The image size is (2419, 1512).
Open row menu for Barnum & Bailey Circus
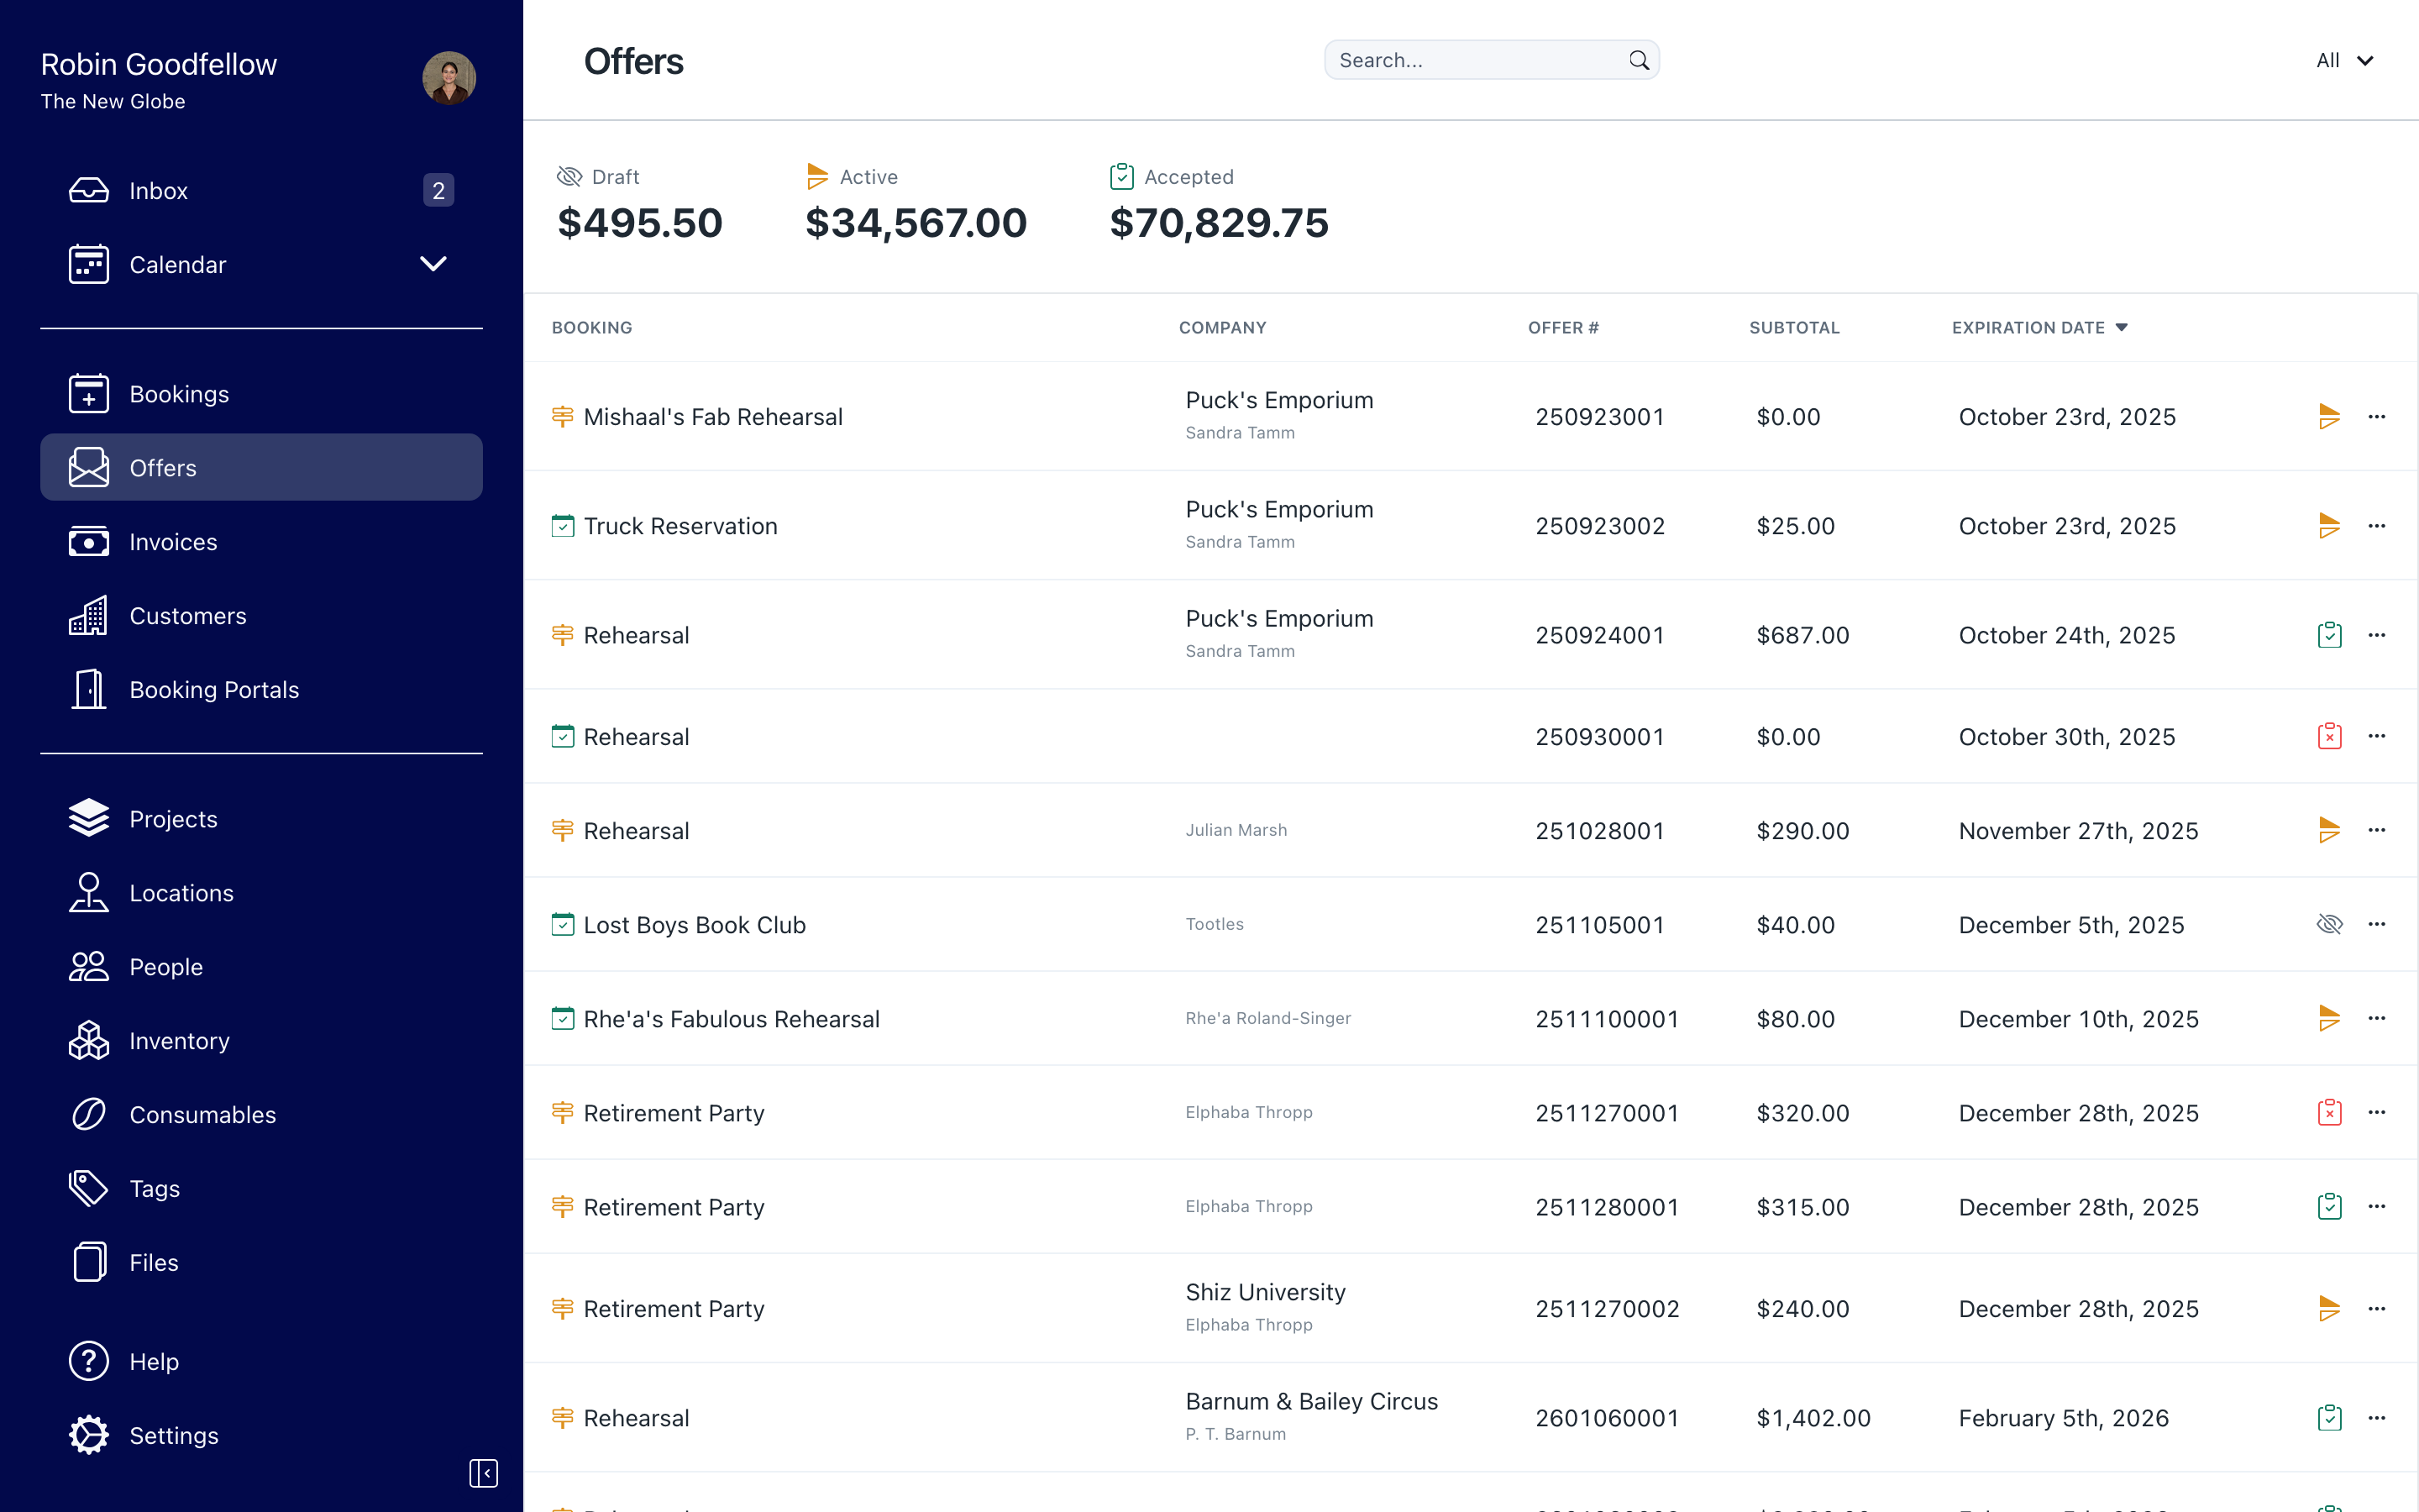(x=2377, y=1417)
